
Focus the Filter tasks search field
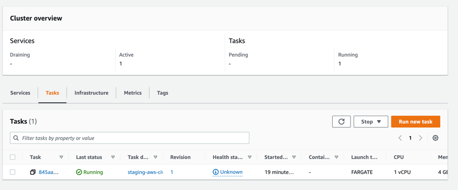click(130, 138)
